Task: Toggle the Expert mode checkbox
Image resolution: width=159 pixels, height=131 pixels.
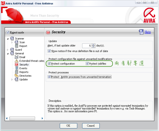Action: tap(8, 32)
